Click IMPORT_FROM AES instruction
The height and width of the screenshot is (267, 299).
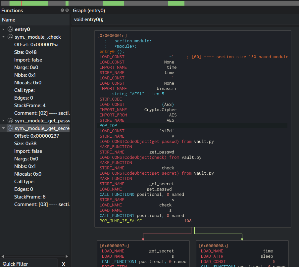[138, 115]
